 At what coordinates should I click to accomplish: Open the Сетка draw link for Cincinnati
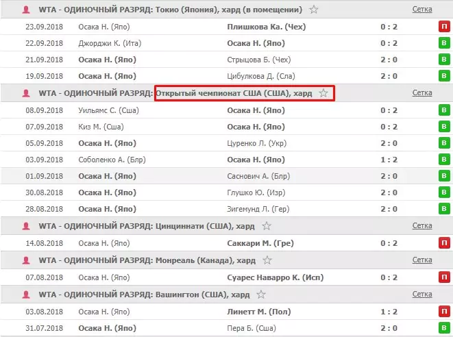(422, 225)
